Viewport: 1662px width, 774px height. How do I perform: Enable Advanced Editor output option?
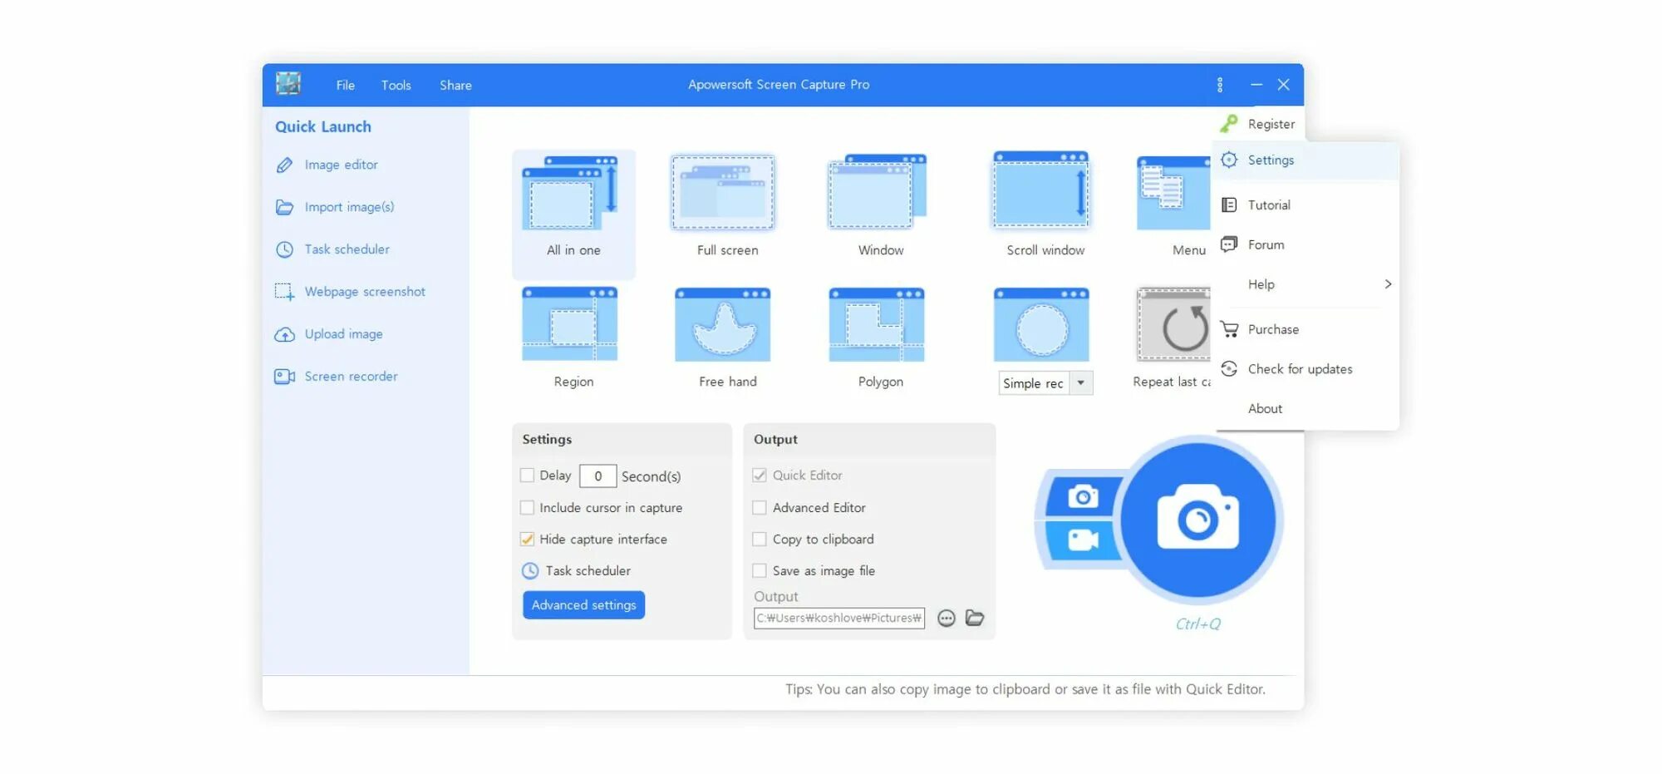click(760, 507)
